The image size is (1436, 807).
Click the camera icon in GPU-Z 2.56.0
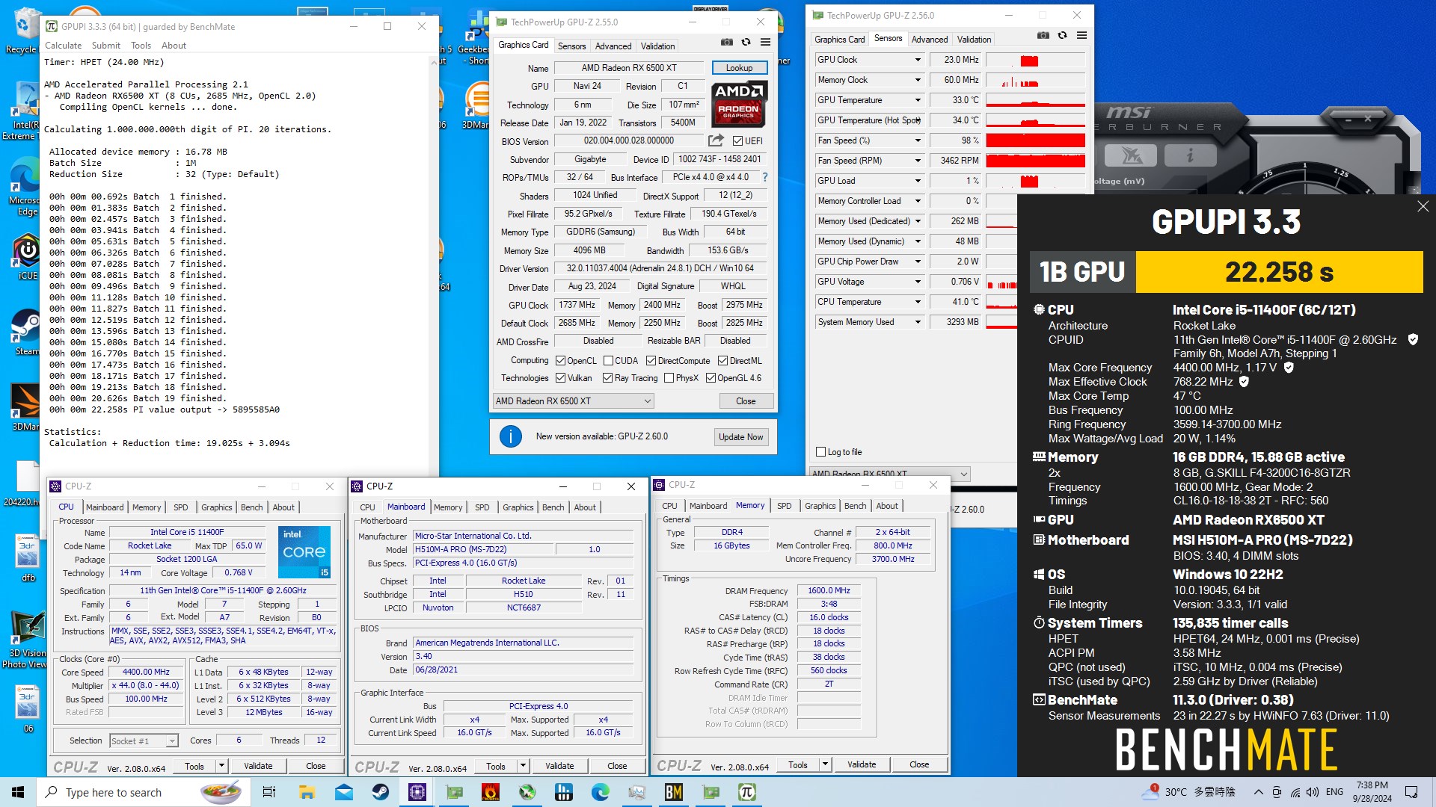[x=1043, y=36]
